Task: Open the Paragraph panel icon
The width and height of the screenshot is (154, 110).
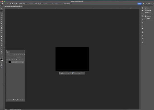Action: (x=142, y=29)
